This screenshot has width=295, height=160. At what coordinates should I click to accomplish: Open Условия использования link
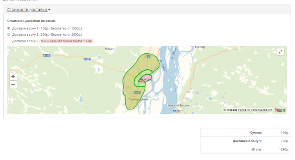pyautogui.click(x=255, y=110)
